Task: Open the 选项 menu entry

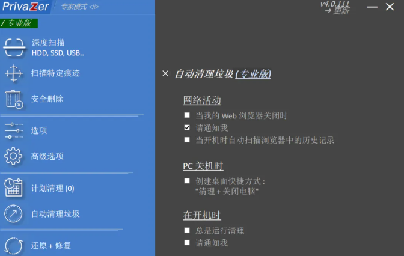Action: (39, 130)
